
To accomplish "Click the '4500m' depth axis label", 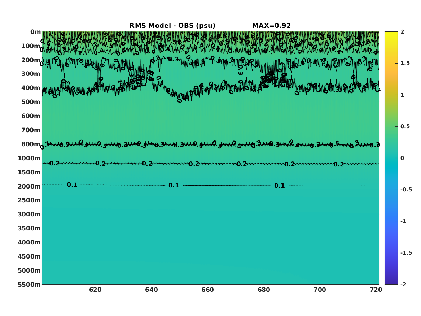I will pos(29,257).
